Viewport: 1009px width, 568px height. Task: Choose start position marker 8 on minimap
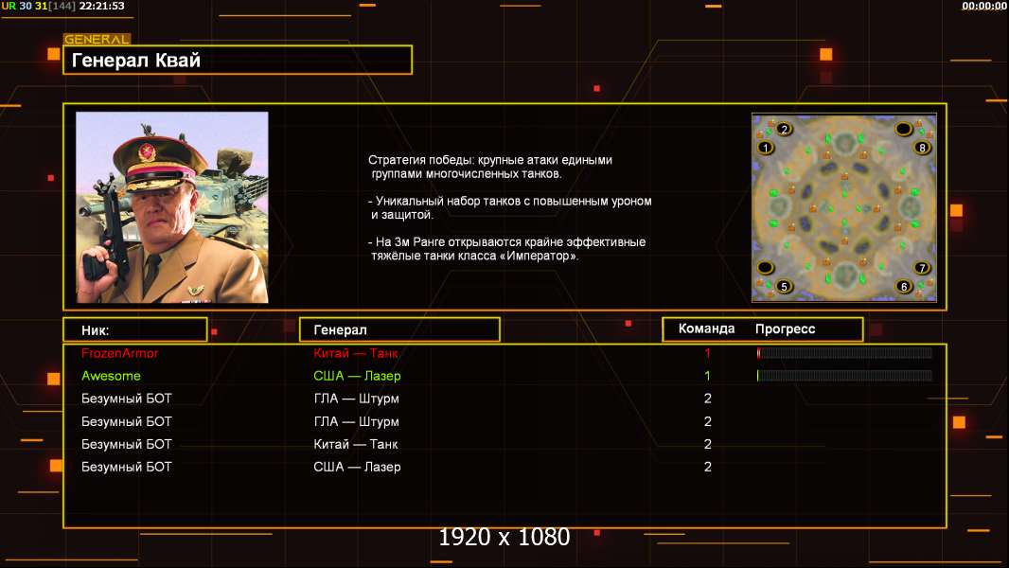pos(922,148)
